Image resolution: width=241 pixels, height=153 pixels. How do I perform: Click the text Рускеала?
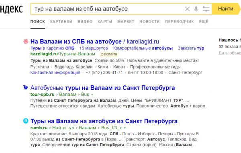pos(40,67)
